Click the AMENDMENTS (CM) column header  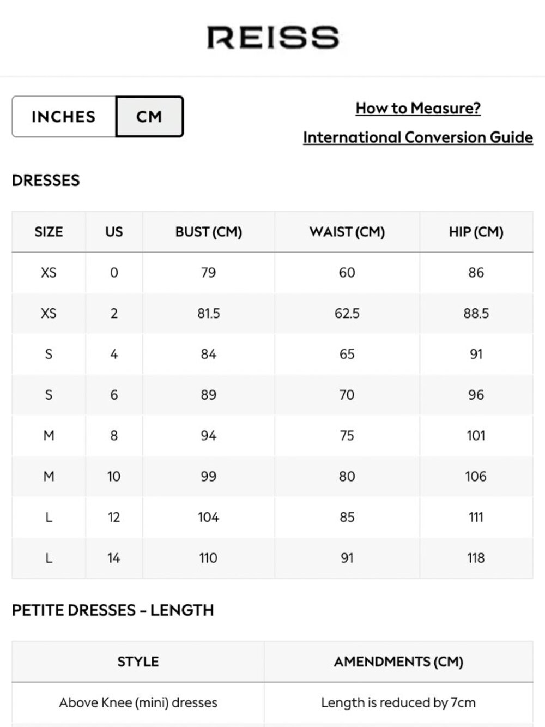(x=398, y=662)
